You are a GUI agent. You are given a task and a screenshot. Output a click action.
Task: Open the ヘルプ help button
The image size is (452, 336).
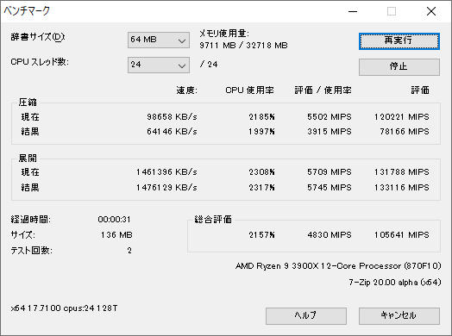306,316
